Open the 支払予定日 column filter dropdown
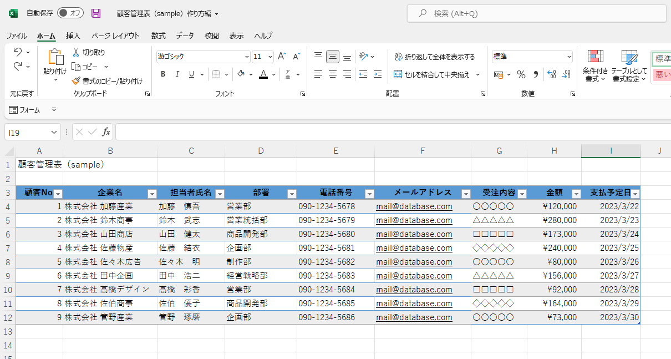Screen dimensions: 671x359 (x=635, y=194)
